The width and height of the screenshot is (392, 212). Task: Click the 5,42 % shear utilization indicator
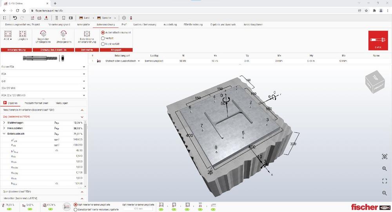(x=28, y=207)
